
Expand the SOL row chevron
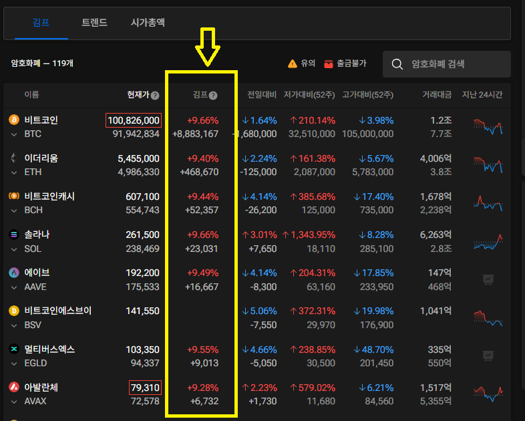point(14,249)
